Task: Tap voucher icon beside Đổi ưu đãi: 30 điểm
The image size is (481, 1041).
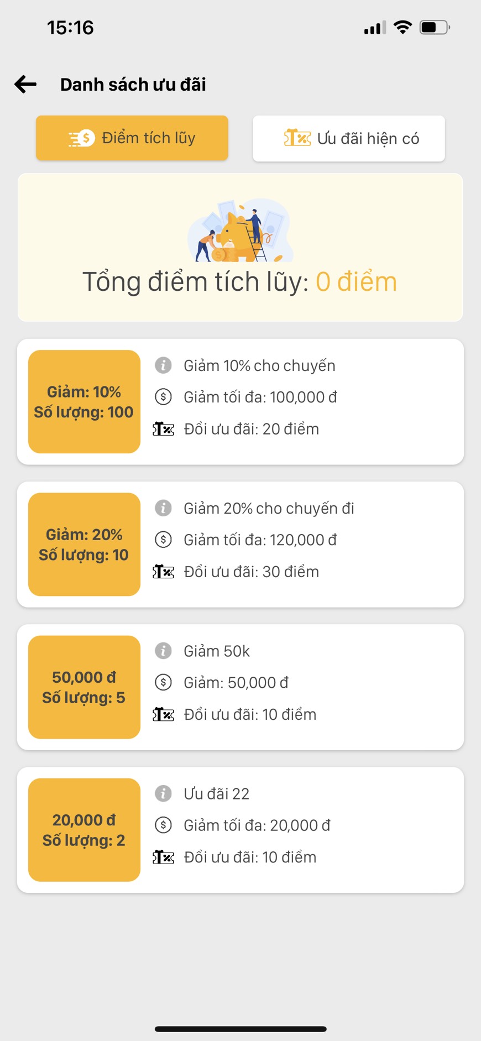Action: click(163, 572)
